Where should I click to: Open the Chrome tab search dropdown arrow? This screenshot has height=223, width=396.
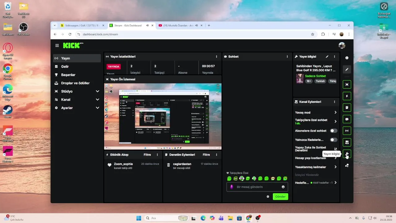[x=55, y=25]
